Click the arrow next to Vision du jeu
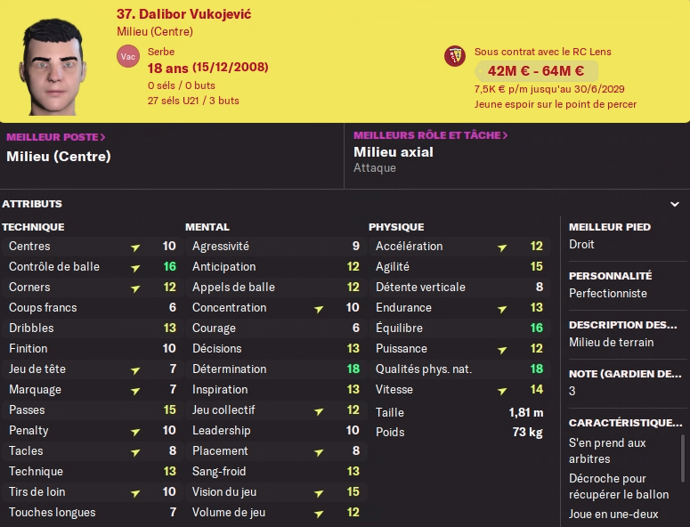 [x=319, y=492]
